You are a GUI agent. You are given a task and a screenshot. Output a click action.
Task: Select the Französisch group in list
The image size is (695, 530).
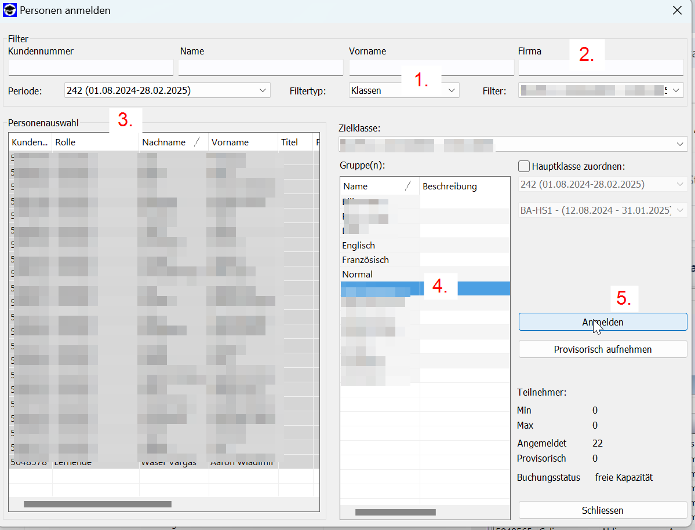[x=365, y=260]
